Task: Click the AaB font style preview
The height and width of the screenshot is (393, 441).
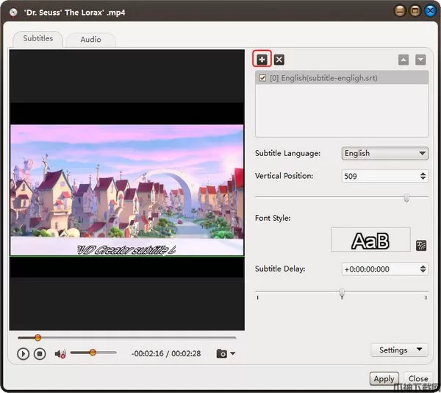Action: point(370,240)
